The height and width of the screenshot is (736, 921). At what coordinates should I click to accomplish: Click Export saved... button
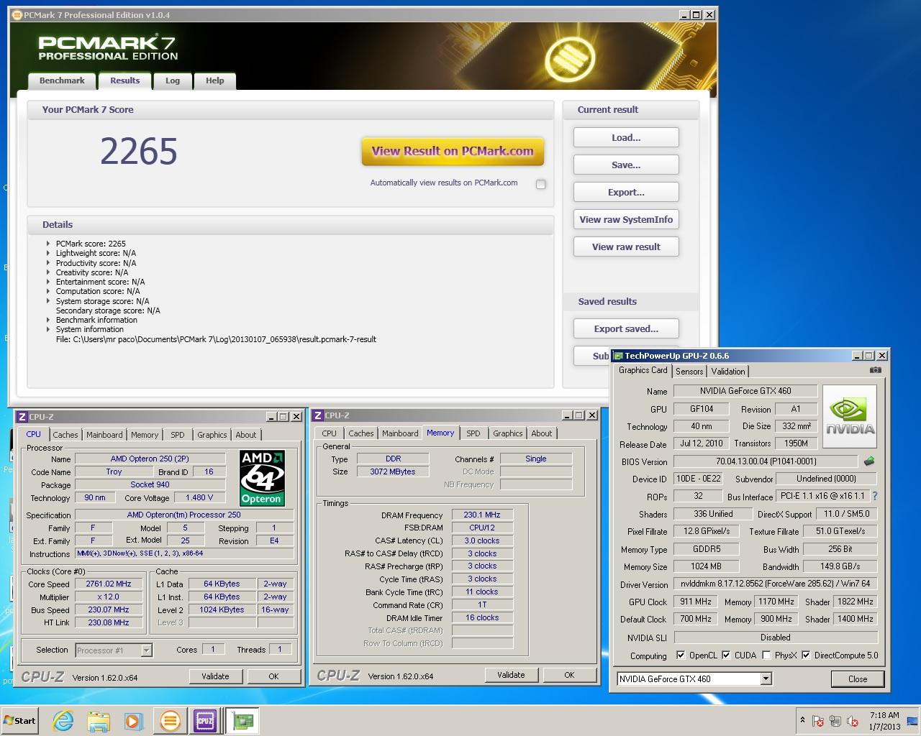point(626,328)
